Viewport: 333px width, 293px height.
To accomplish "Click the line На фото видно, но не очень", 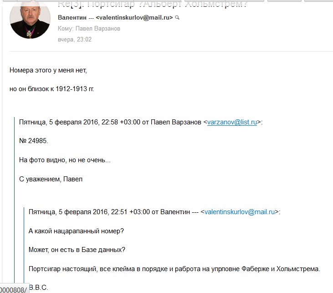I will [x=65, y=160].
